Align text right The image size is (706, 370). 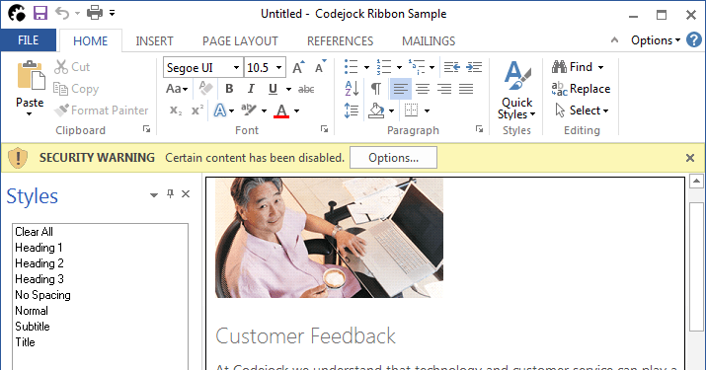(x=444, y=89)
